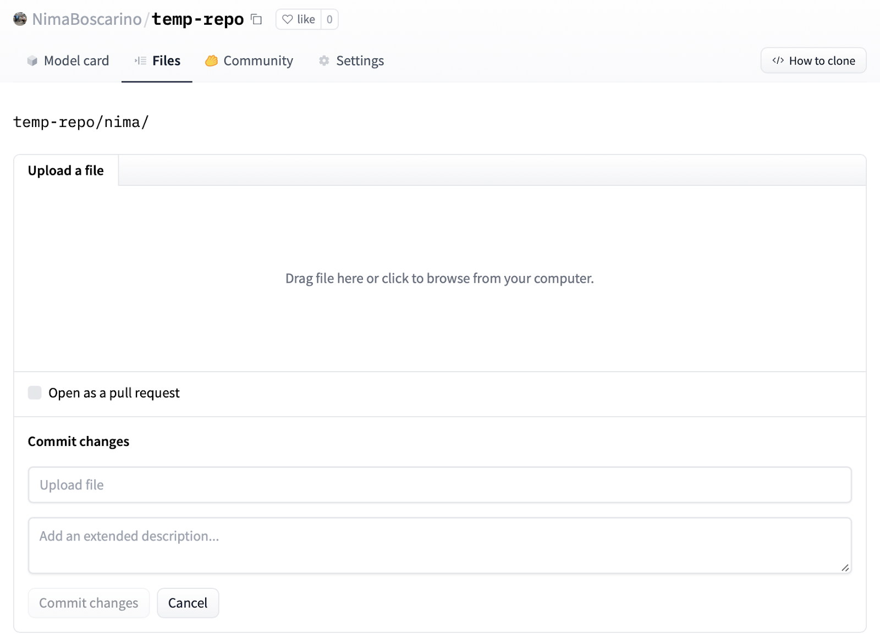Click the like count showing 0
The image size is (880, 640).
pyautogui.click(x=329, y=19)
